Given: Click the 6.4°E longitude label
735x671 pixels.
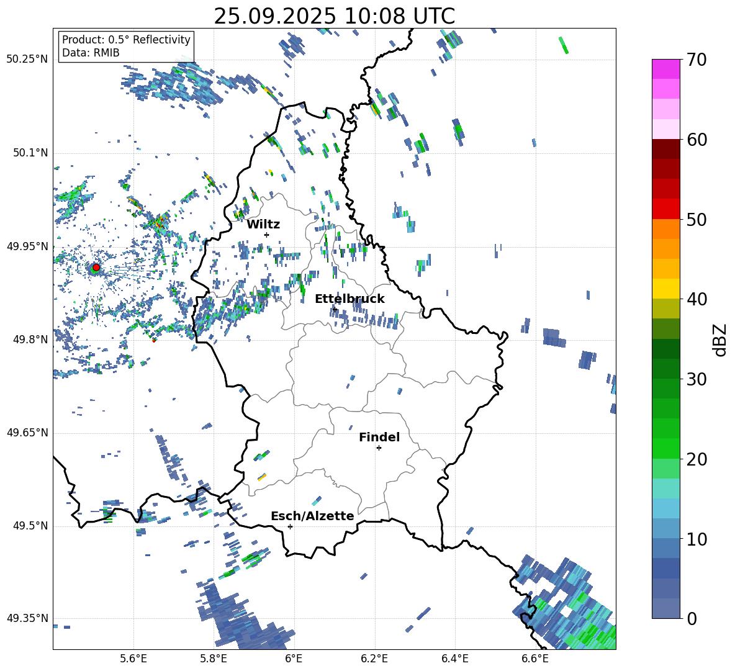Looking at the screenshot, I should [x=454, y=659].
